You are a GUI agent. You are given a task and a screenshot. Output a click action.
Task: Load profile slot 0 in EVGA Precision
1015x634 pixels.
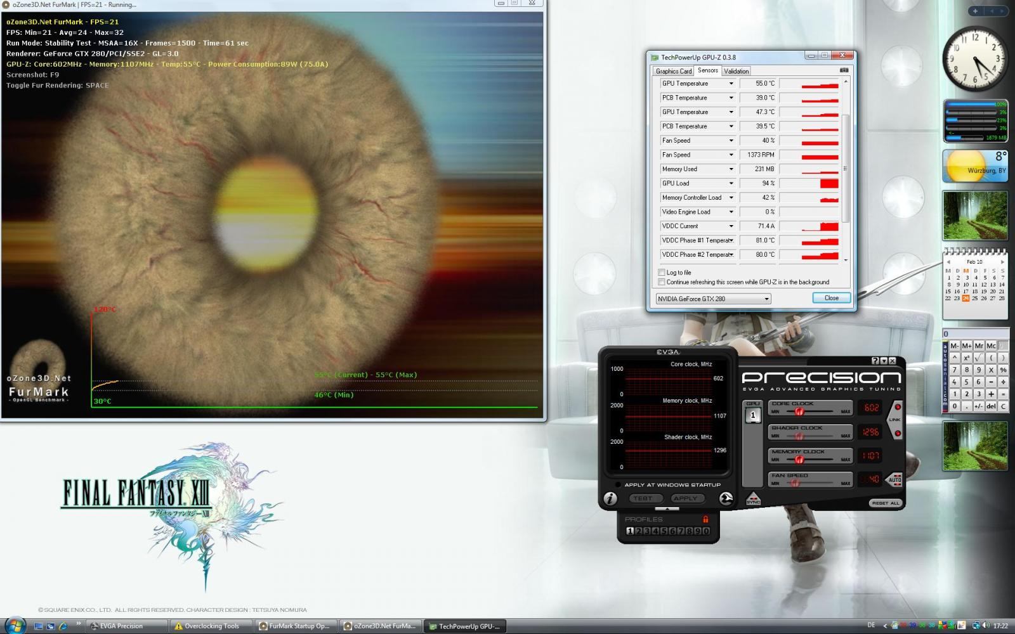(x=705, y=531)
